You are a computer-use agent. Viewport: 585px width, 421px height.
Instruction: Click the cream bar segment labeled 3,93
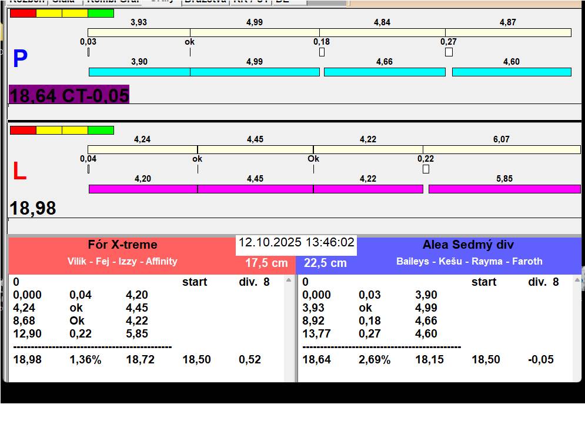pos(139,32)
